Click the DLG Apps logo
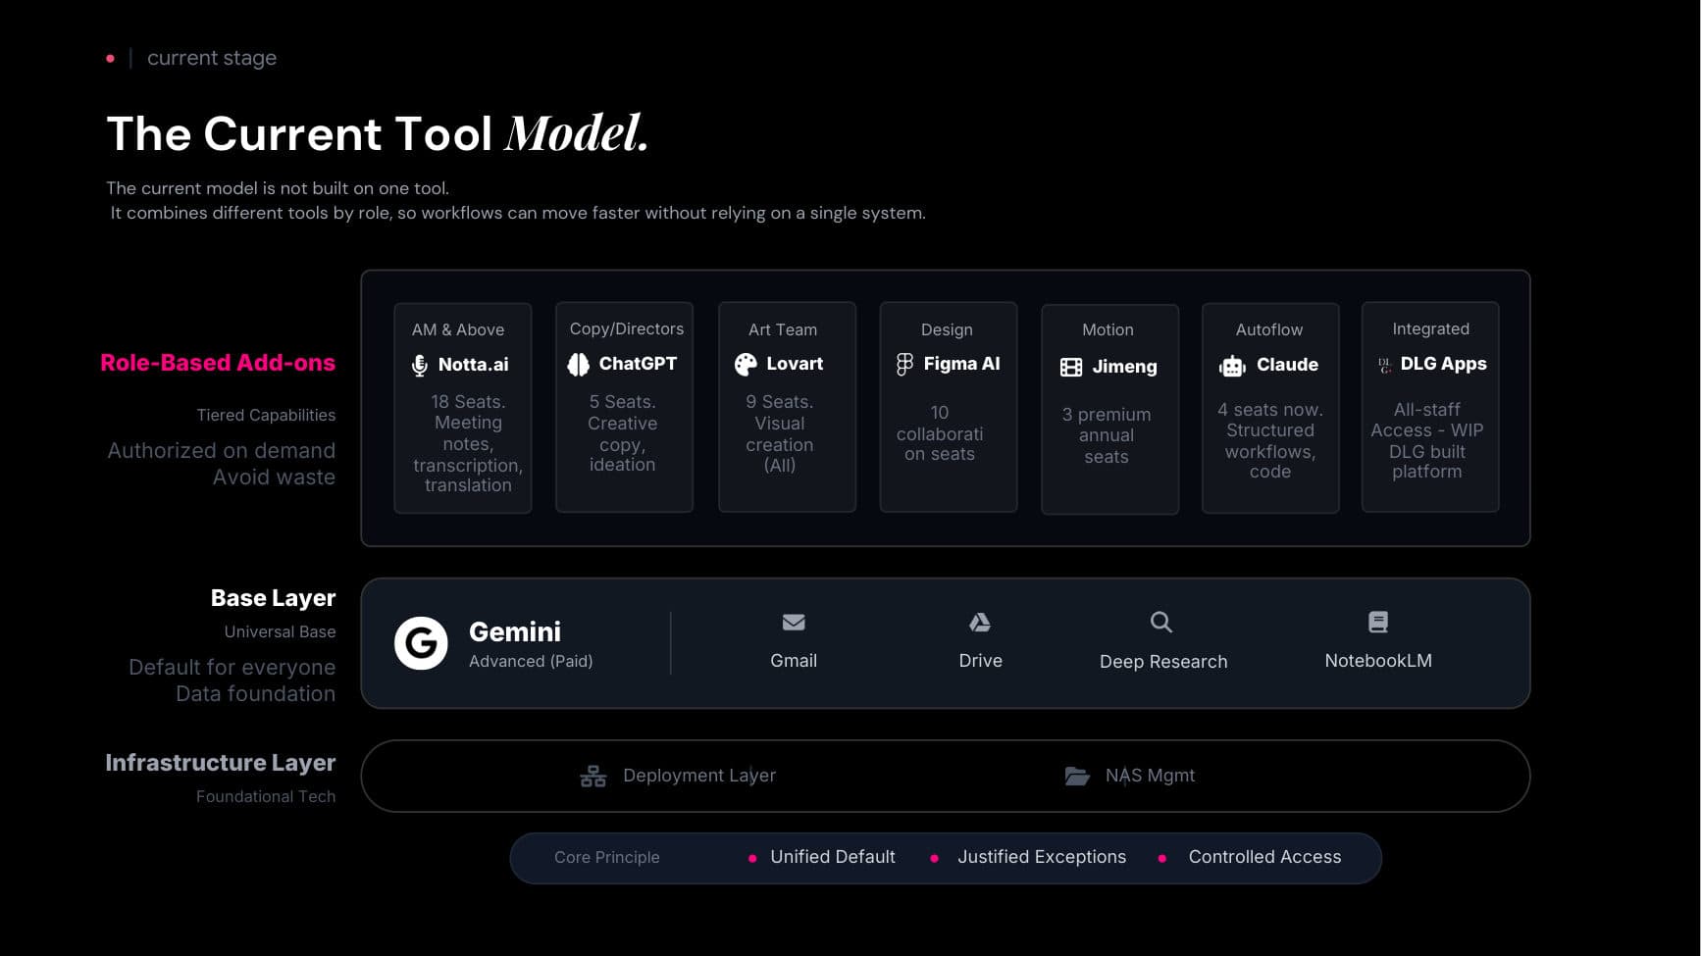1701x956 pixels. click(x=1383, y=364)
